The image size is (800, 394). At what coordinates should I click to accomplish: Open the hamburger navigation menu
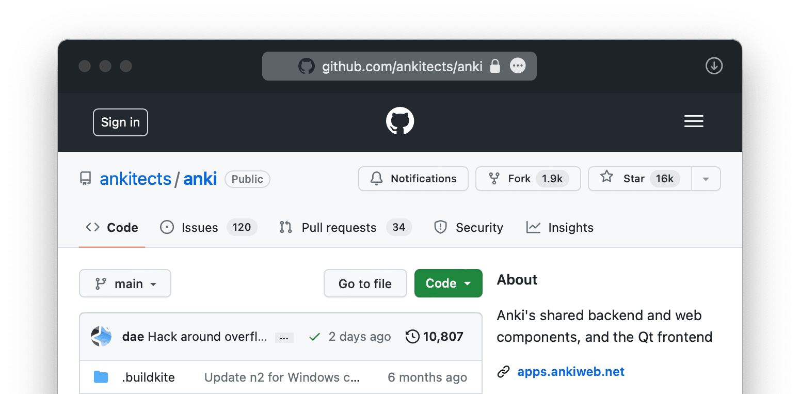[x=694, y=121]
